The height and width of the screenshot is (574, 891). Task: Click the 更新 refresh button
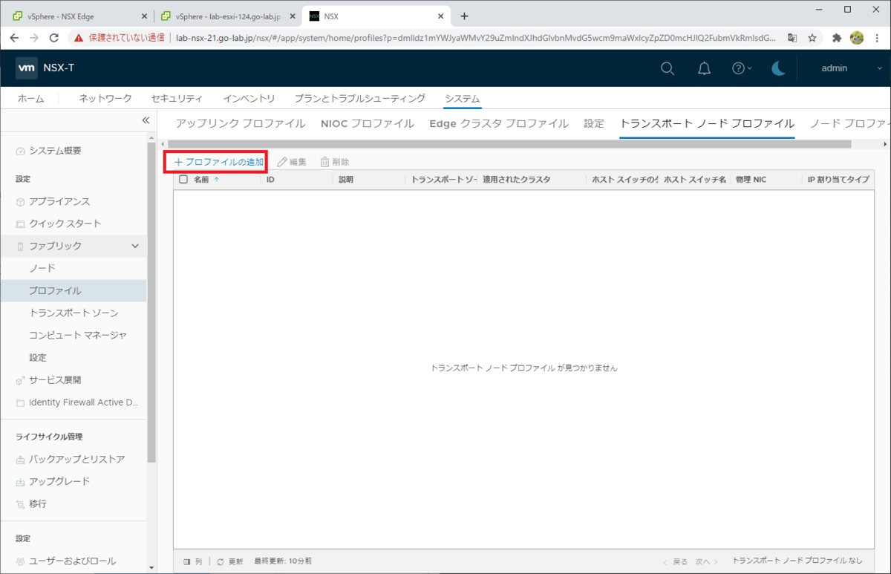coord(230,561)
